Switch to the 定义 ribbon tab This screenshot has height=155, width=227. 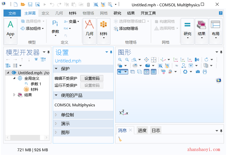coord(45,13)
